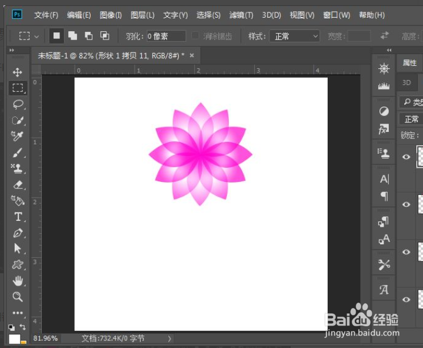
Task: Select the Quick Selection tool
Action: click(x=18, y=120)
